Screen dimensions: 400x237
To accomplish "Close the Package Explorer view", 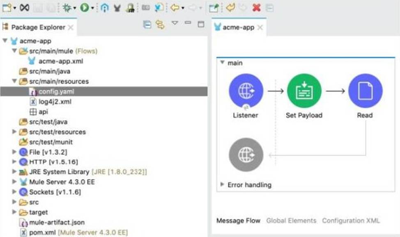I will click(71, 27).
